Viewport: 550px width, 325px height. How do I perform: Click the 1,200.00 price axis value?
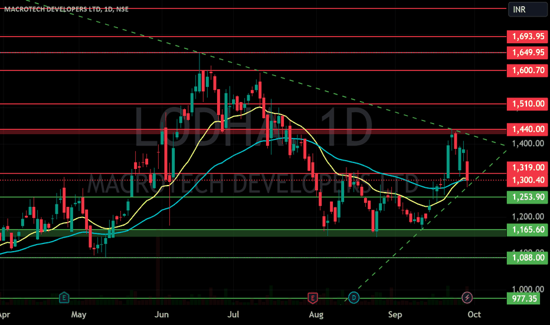(x=528, y=216)
